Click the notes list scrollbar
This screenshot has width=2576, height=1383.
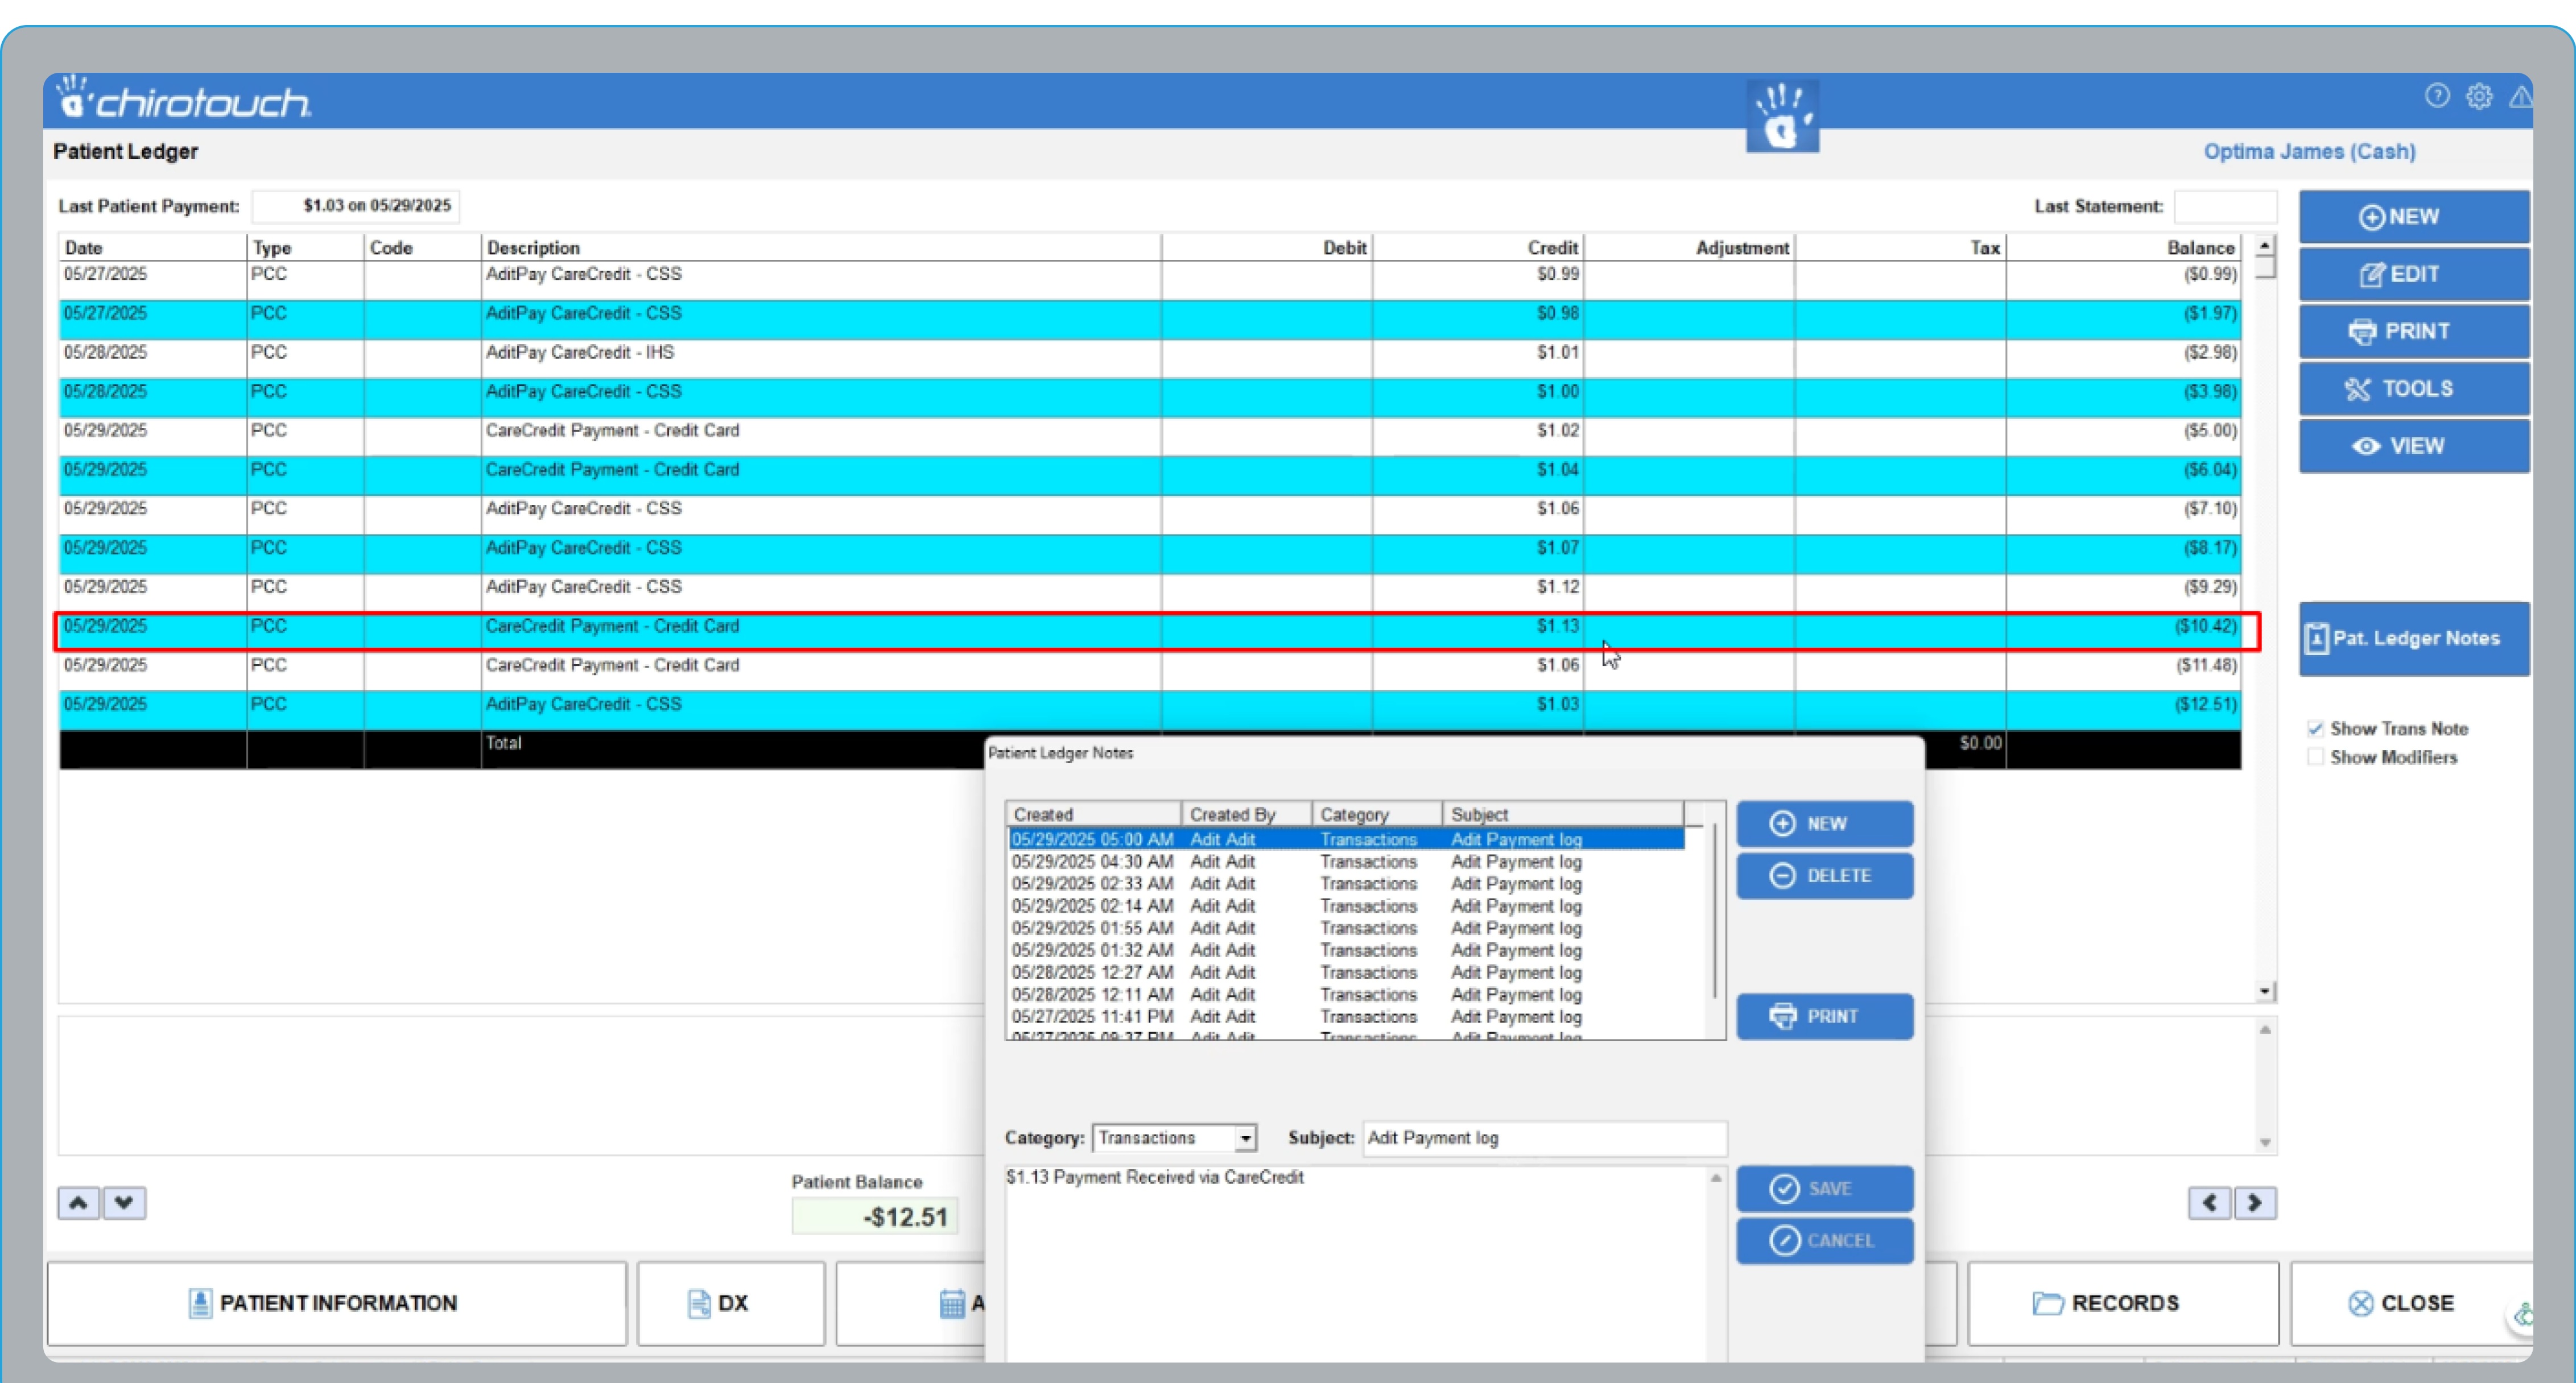[1716, 909]
